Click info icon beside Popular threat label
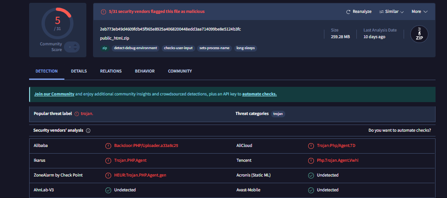The height and width of the screenshot is (198, 447). (x=76, y=114)
